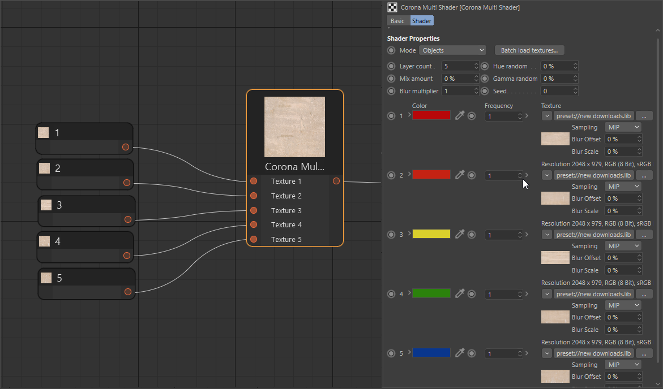The height and width of the screenshot is (389, 663).
Task: Click the output port of node 3
Action: point(128,219)
